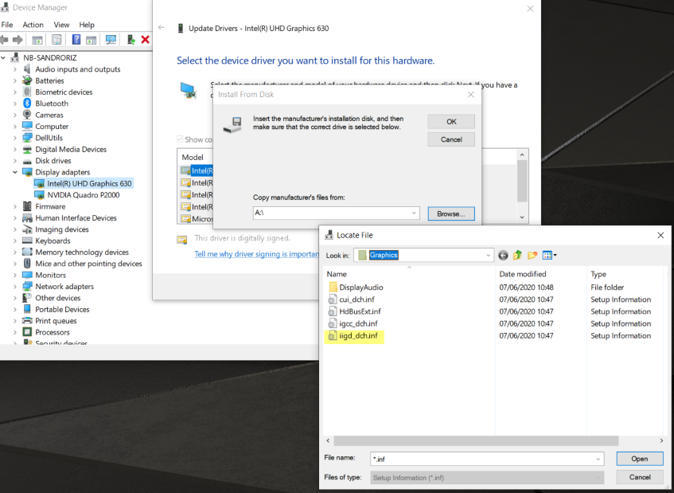Click the Forward arrow in Device Manager toolbar
674x493 pixels.
click(18, 40)
